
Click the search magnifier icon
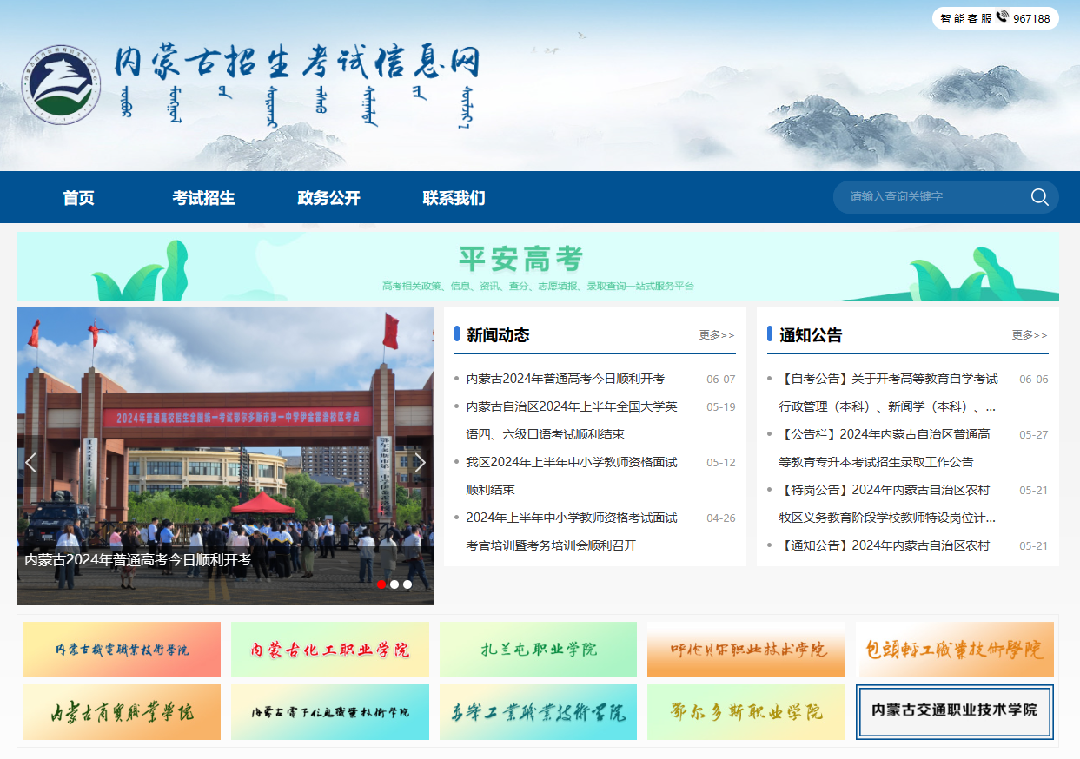[x=1039, y=197]
